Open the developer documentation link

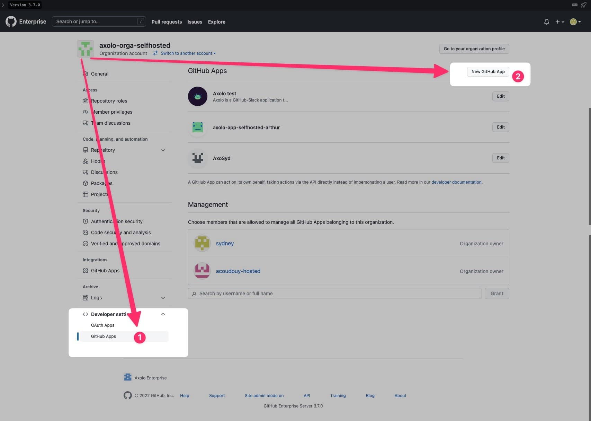point(456,182)
